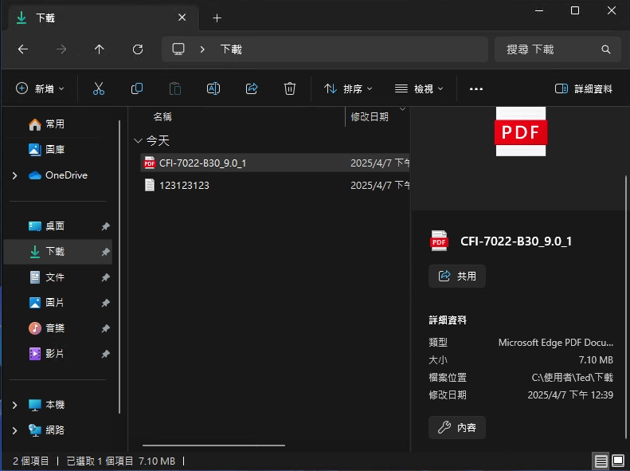Click the pin icon next to 文件
This screenshot has width=630, height=471.
point(105,277)
